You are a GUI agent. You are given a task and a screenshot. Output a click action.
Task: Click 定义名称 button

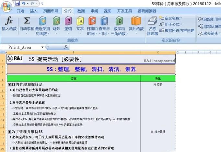tap(170, 18)
